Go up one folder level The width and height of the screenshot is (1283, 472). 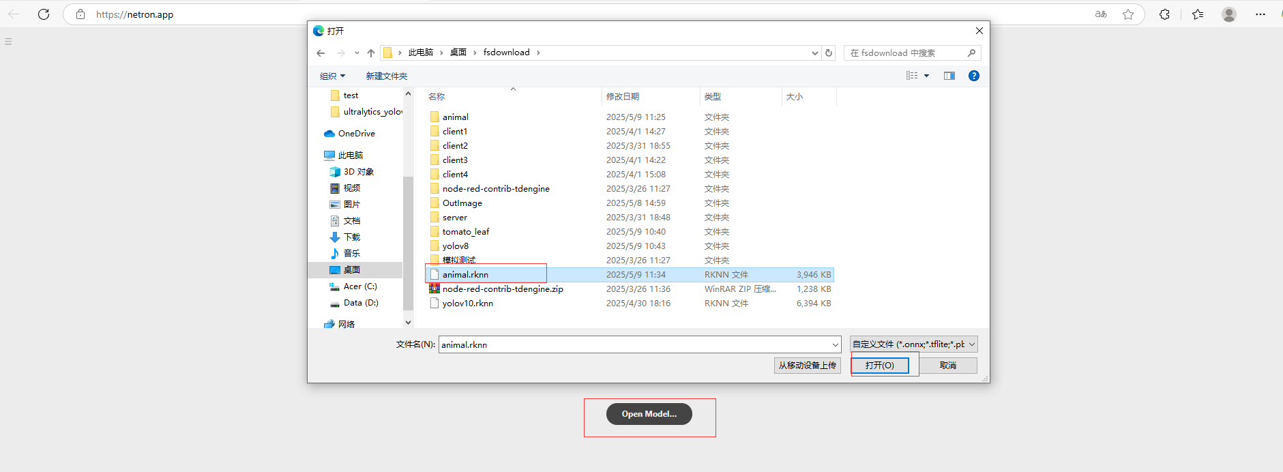coord(370,53)
